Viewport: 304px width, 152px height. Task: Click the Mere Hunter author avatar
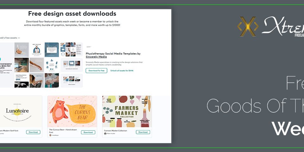105,134
